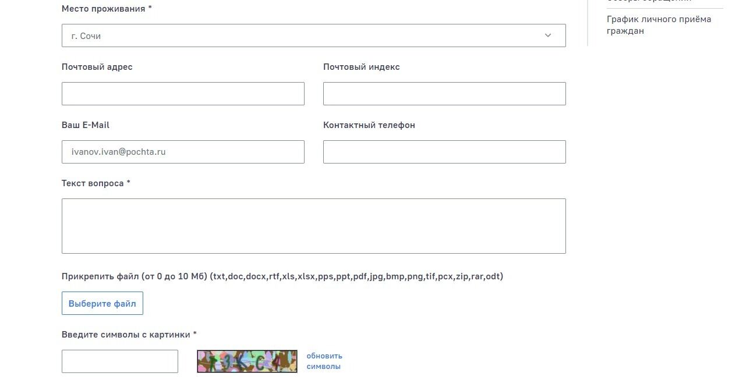Click the Контактный телефон label
Screen dimensions: 732x380
tap(369, 125)
